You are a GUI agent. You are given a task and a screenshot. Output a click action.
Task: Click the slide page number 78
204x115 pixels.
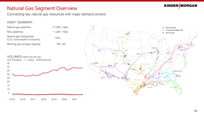pos(195,111)
